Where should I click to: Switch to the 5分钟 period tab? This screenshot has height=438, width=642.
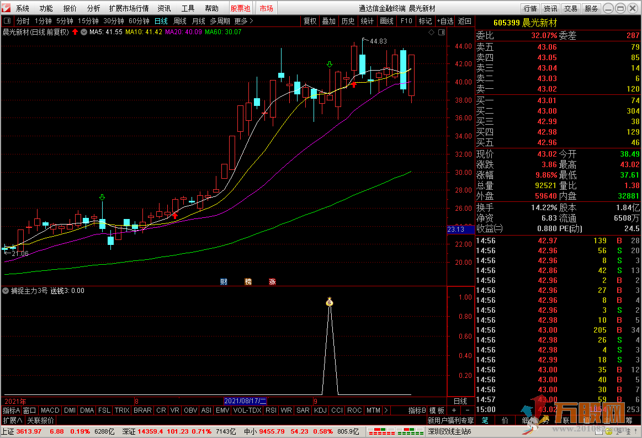click(x=65, y=21)
